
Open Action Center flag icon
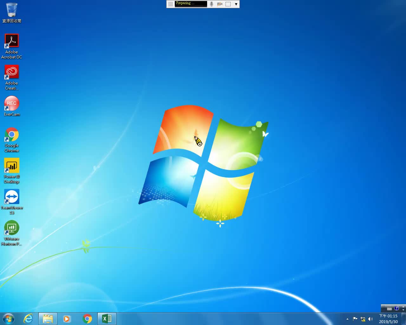pyautogui.click(x=355, y=319)
